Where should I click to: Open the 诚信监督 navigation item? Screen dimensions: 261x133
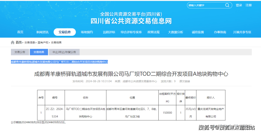click(198, 32)
